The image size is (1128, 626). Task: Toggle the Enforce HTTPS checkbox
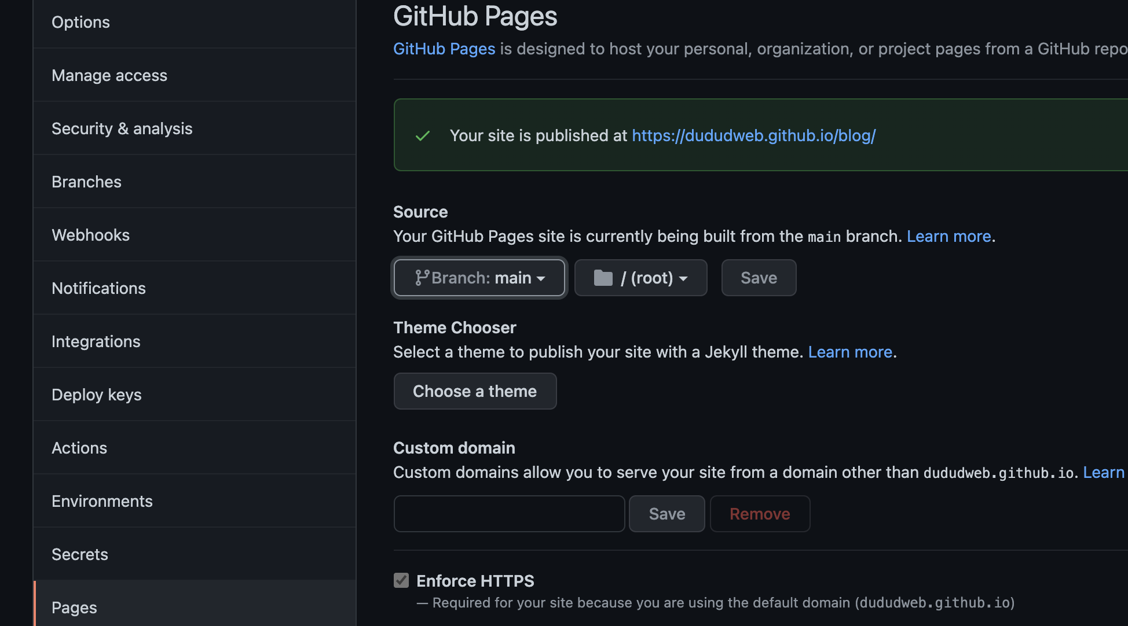(x=401, y=580)
